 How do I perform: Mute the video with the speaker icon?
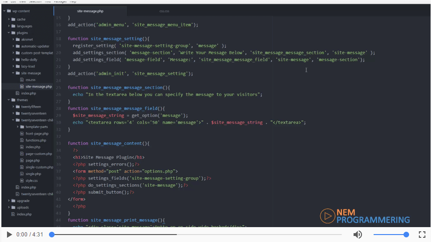(x=357, y=235)
